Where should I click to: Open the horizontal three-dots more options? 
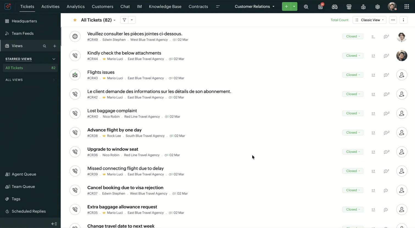[x=393, y=20]
